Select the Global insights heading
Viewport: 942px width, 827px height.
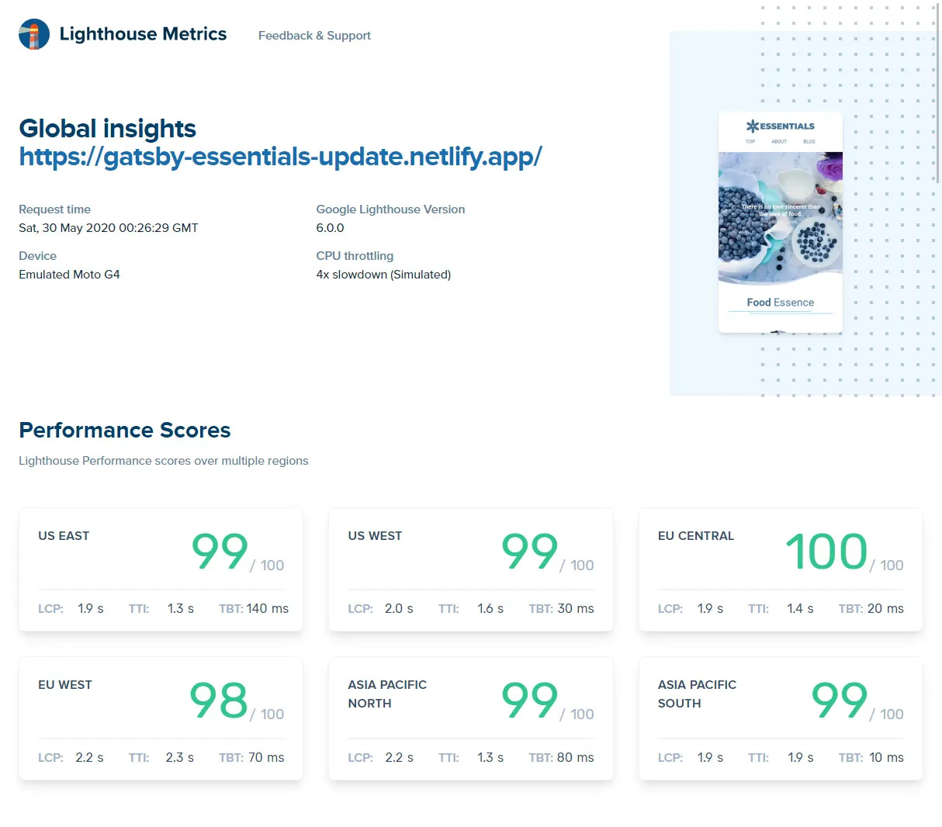(107, 128)
